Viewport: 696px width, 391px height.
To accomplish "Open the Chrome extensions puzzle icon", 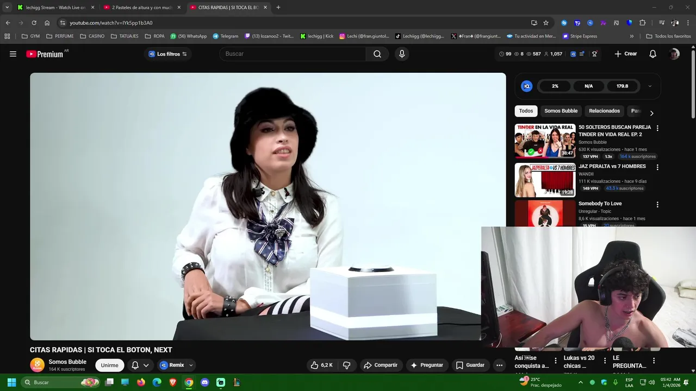I will (642, 23).
